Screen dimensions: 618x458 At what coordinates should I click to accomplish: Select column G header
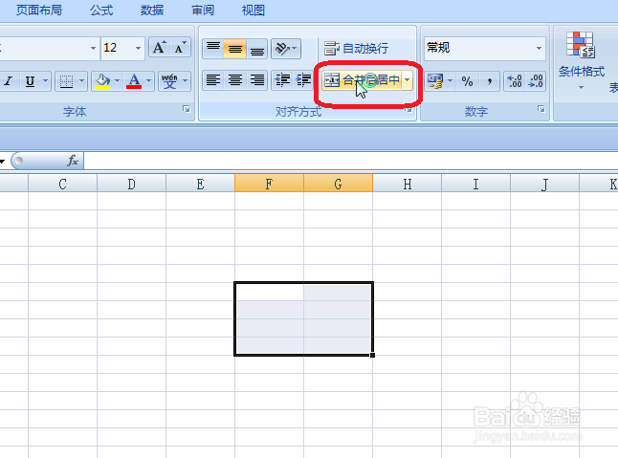pos(338,184)
